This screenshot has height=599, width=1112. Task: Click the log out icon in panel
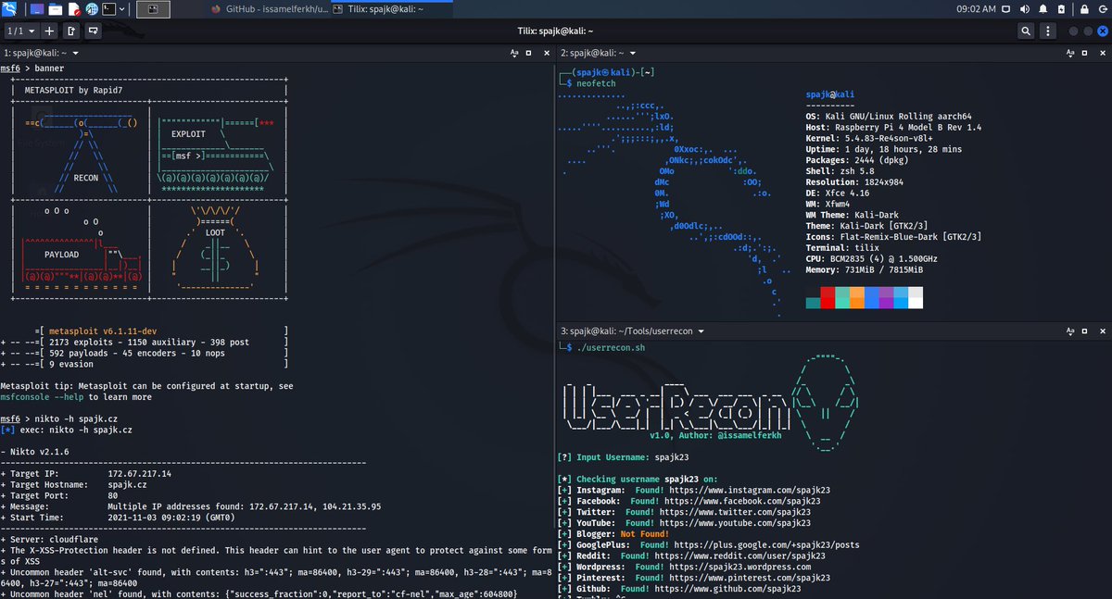coord(1101,9)
